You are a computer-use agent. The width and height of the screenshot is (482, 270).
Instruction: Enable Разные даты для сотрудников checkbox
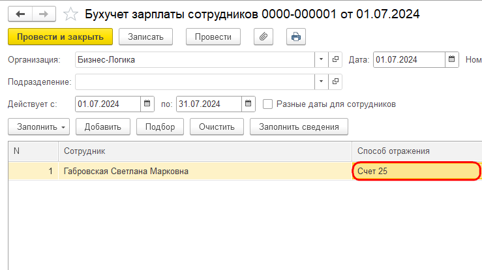pyautogui.click(x=267, y=104)
